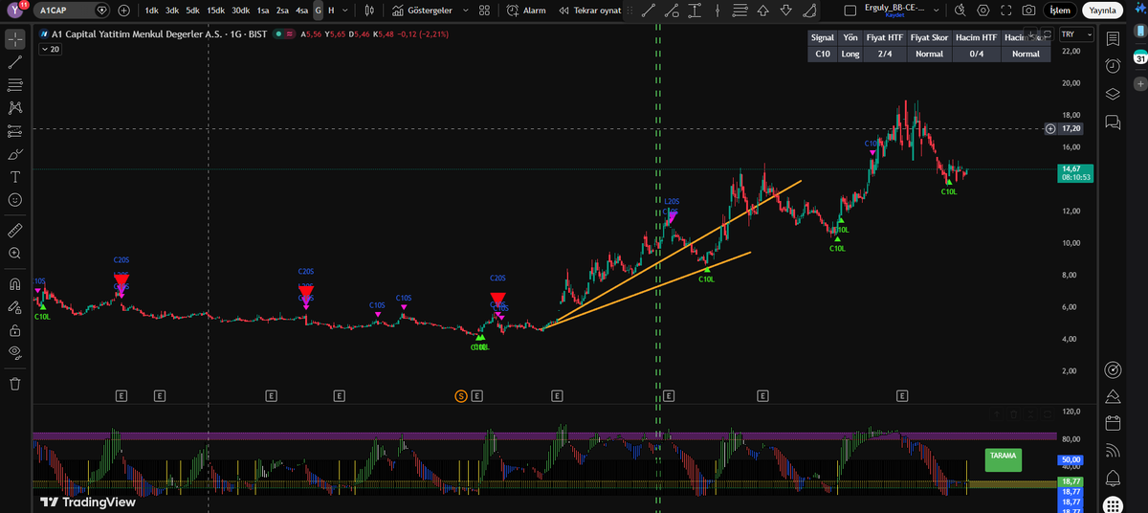Open indicator templates grid icon
Screen dimensions: 1148x513
click(x=484, y=11)
